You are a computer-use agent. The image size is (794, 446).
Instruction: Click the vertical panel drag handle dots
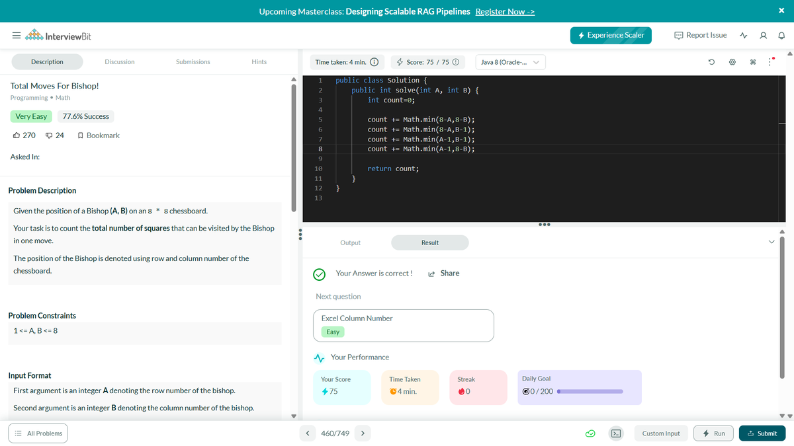point(299,235)
